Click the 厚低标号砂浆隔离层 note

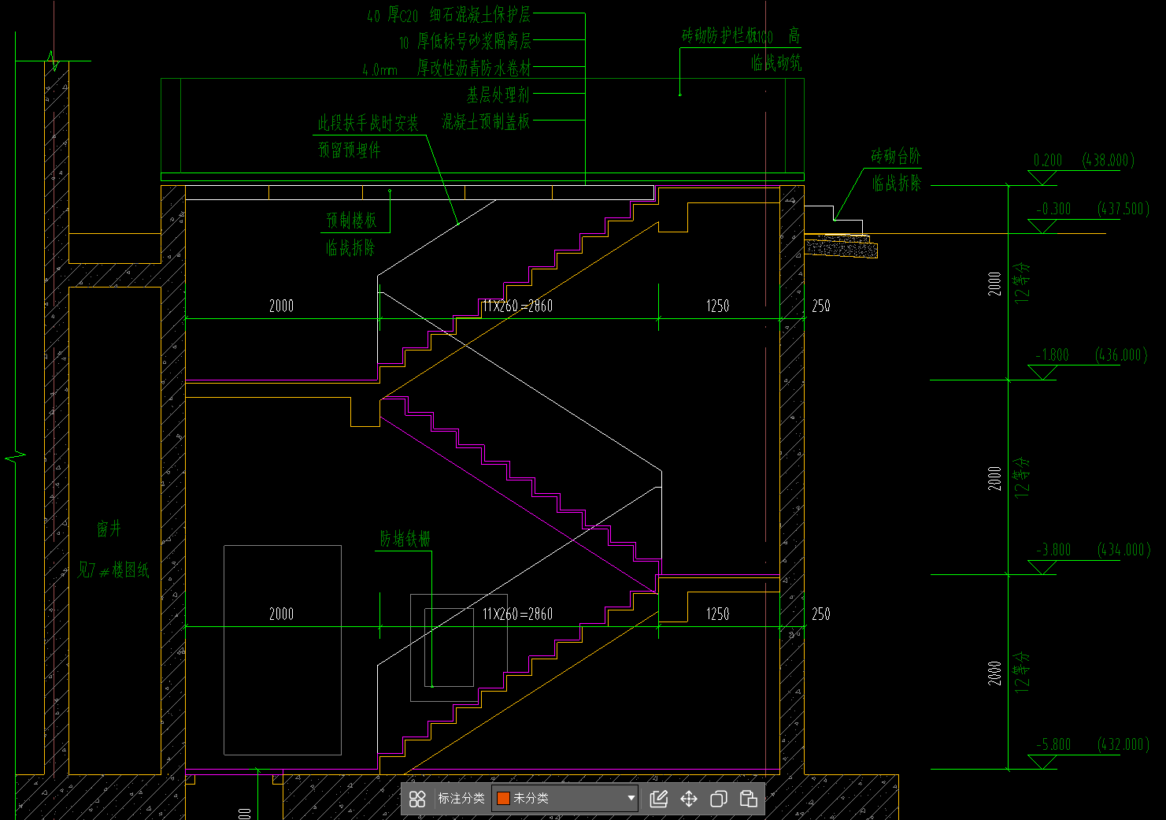[x=474, y=42]
